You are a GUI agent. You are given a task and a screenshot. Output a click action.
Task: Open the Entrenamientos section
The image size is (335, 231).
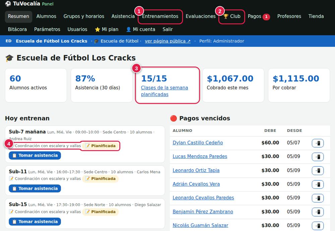[x=160, y=16]
